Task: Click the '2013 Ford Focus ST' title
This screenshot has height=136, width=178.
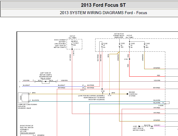Action: pos(103,5)
